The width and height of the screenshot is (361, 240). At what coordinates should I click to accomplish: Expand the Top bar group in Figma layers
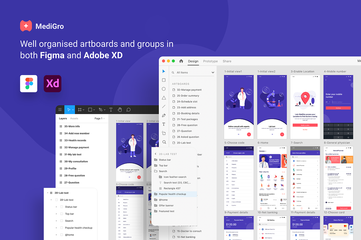coord(56,214)
